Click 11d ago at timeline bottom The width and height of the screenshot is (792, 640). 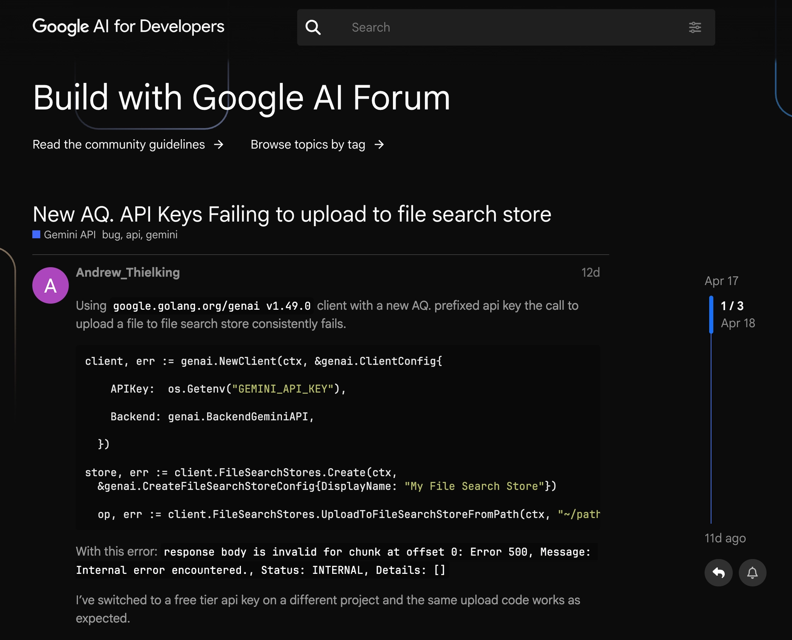725,538
